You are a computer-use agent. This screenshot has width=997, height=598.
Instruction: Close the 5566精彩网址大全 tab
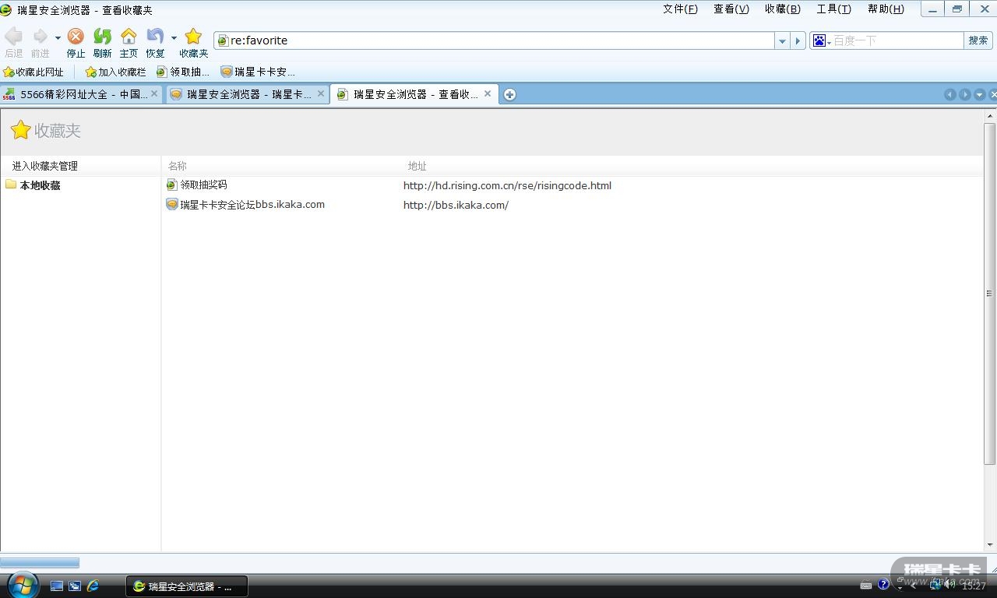[x=154, y=93]
